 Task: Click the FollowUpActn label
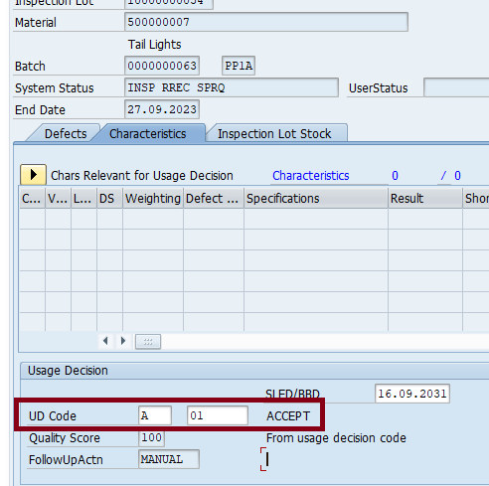click(x=66, y=460)
